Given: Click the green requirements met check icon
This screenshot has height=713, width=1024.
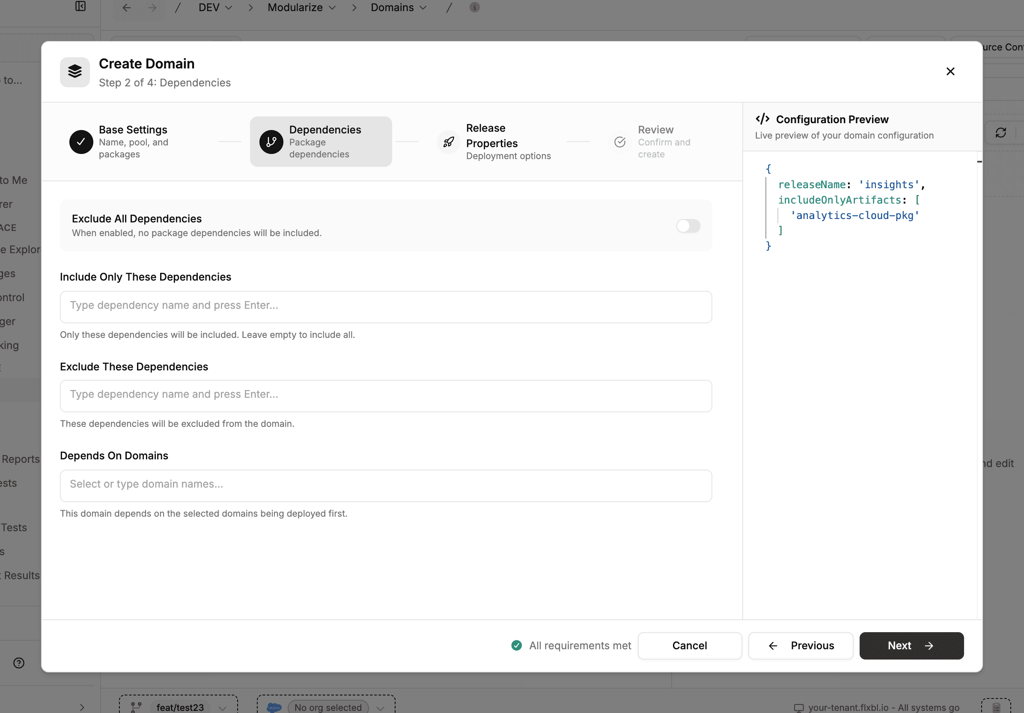Looking at the screenshot, I should coord(516,645).
